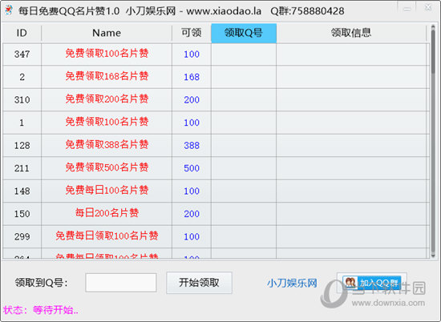Click 每日200名片赞 entry
The height and width of the screenshot is (322, 441).
(x=107, y=213)
